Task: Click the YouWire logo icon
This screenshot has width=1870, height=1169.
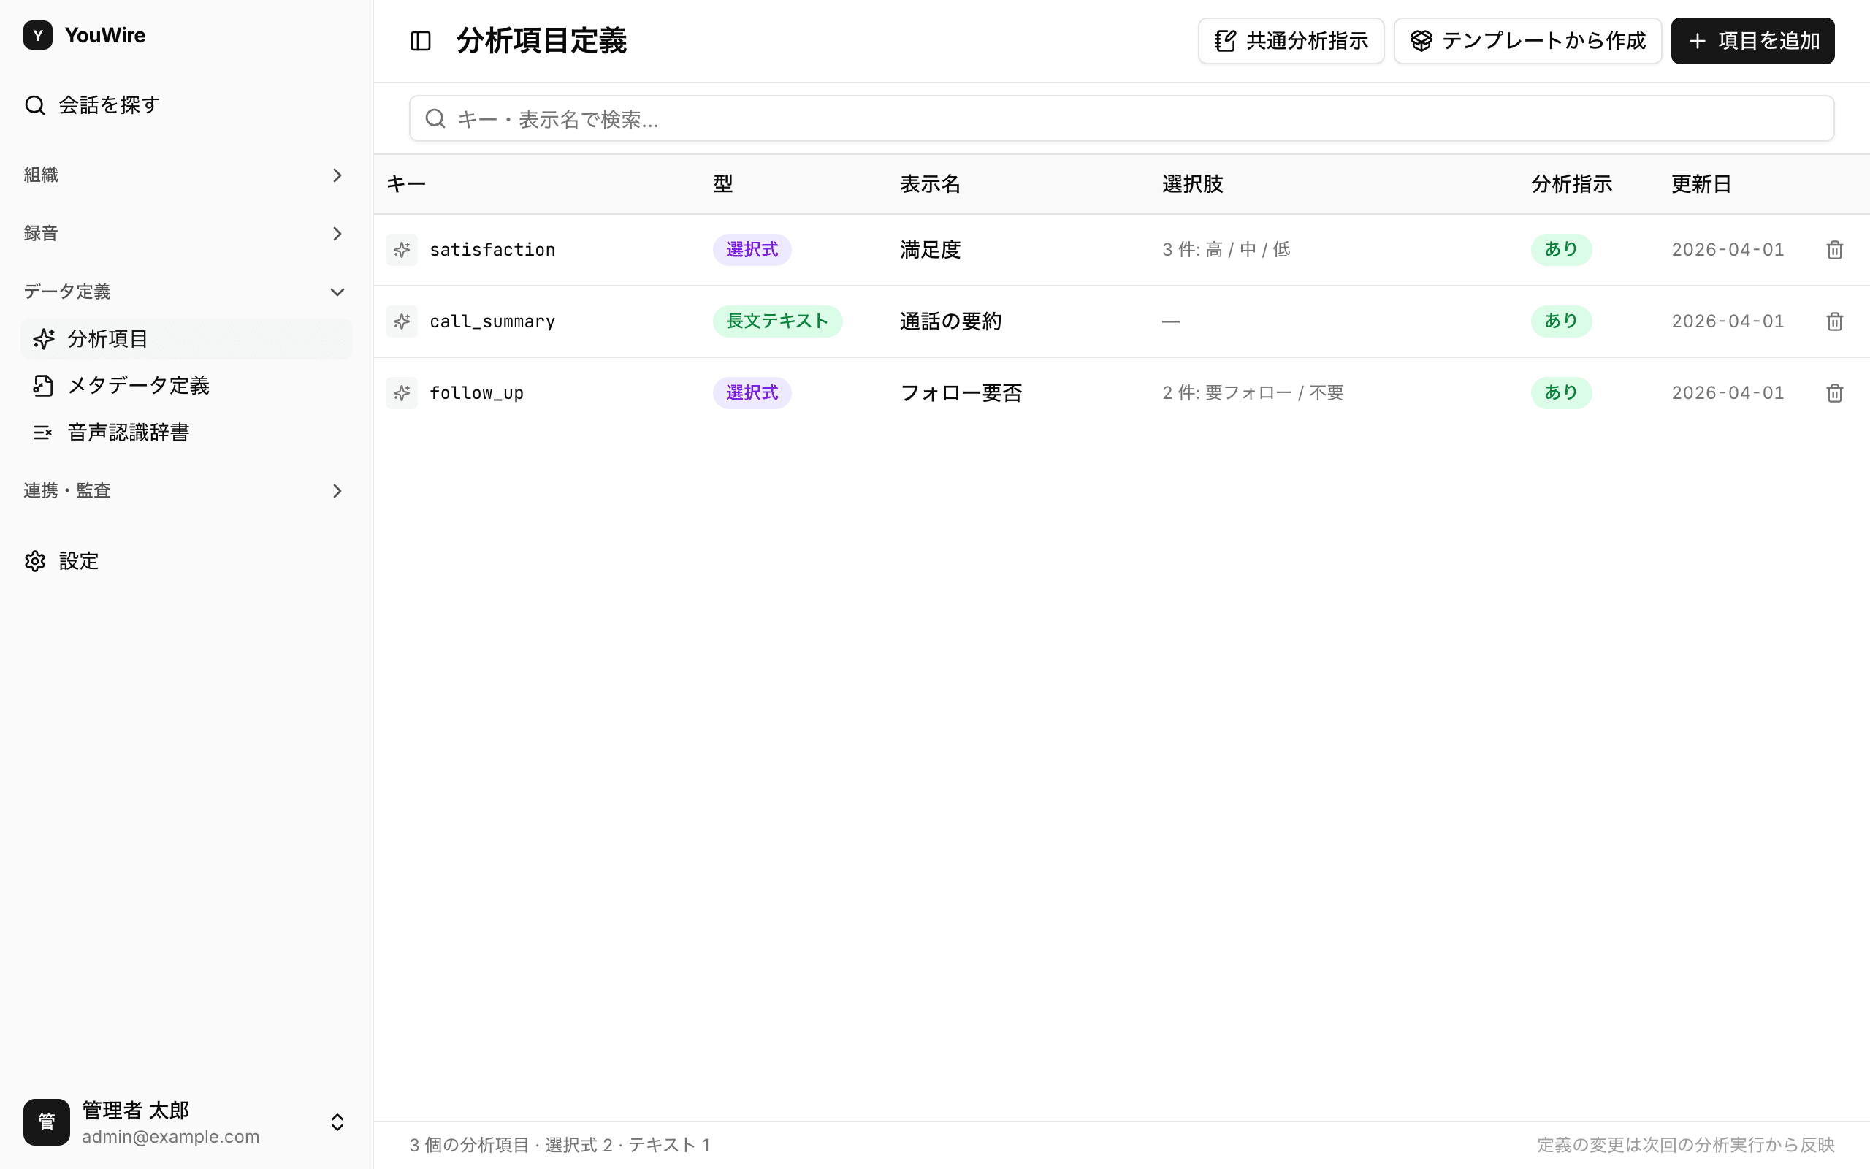Action: pos(38,36)
